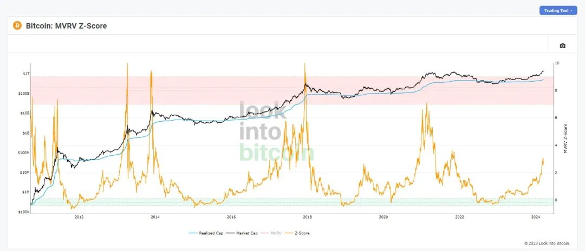The image size is (585, 251).
Task: Click the 2018 x-axis tick label
Action: pos(308,217)
